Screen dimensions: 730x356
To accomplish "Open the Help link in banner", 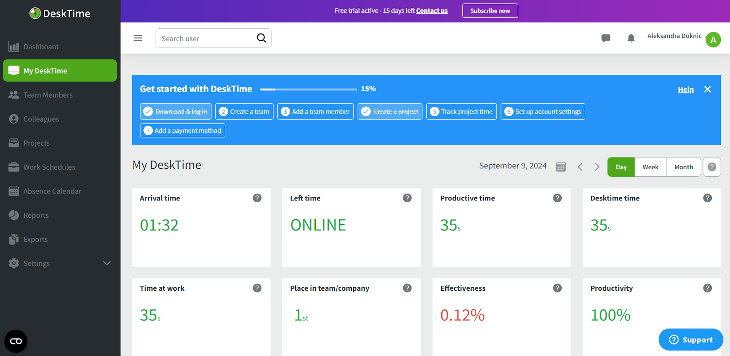I will (686, 89).
